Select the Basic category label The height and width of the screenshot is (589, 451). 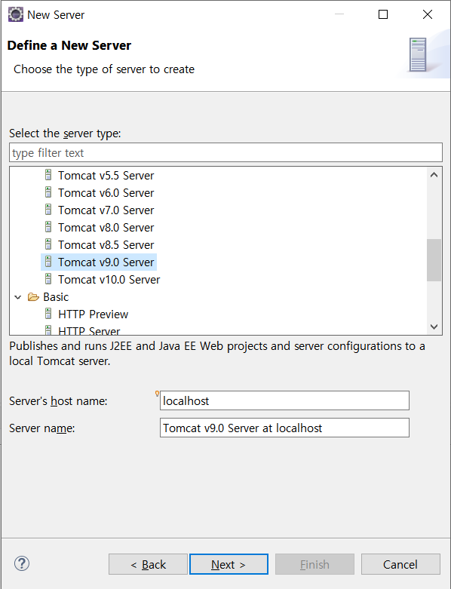tap(56, 296)
